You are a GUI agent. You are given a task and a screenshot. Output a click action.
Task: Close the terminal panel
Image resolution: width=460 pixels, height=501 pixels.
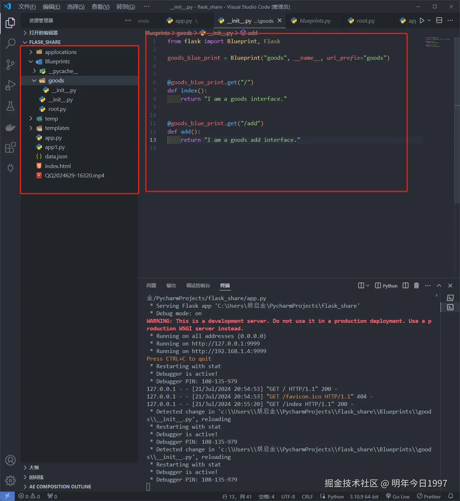450,285
